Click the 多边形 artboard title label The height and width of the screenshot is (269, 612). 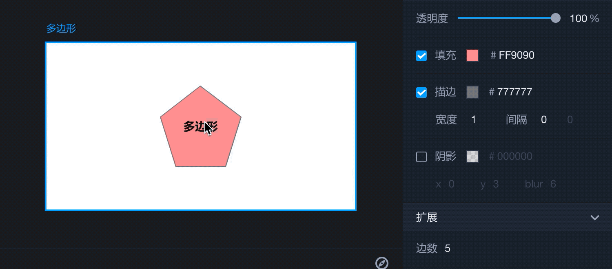point(61,29)
